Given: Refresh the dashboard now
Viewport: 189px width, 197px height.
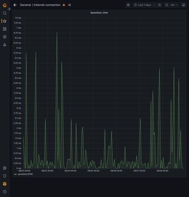Looking at the screenshot, I should [x=166, y=5].
